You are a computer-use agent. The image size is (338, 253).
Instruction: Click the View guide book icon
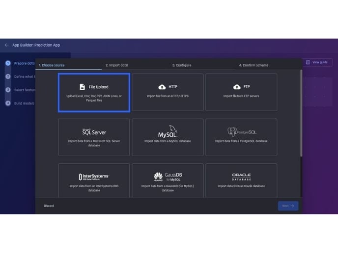tap(308, 62)
